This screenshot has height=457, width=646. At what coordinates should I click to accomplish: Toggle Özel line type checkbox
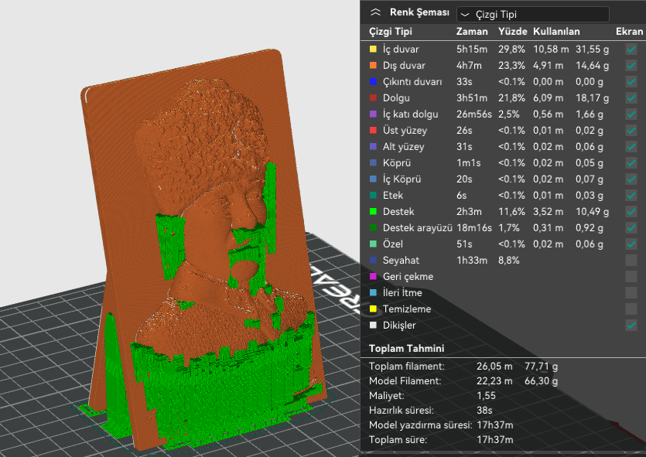coord(631,244)
